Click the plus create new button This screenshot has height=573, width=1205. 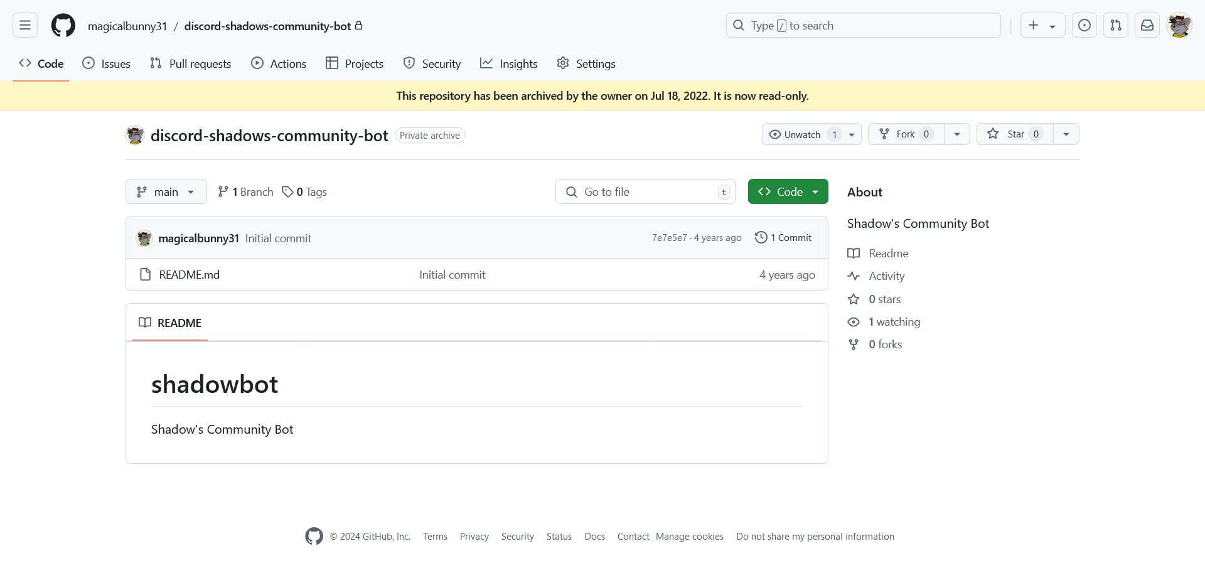[x=1042, y=25]
